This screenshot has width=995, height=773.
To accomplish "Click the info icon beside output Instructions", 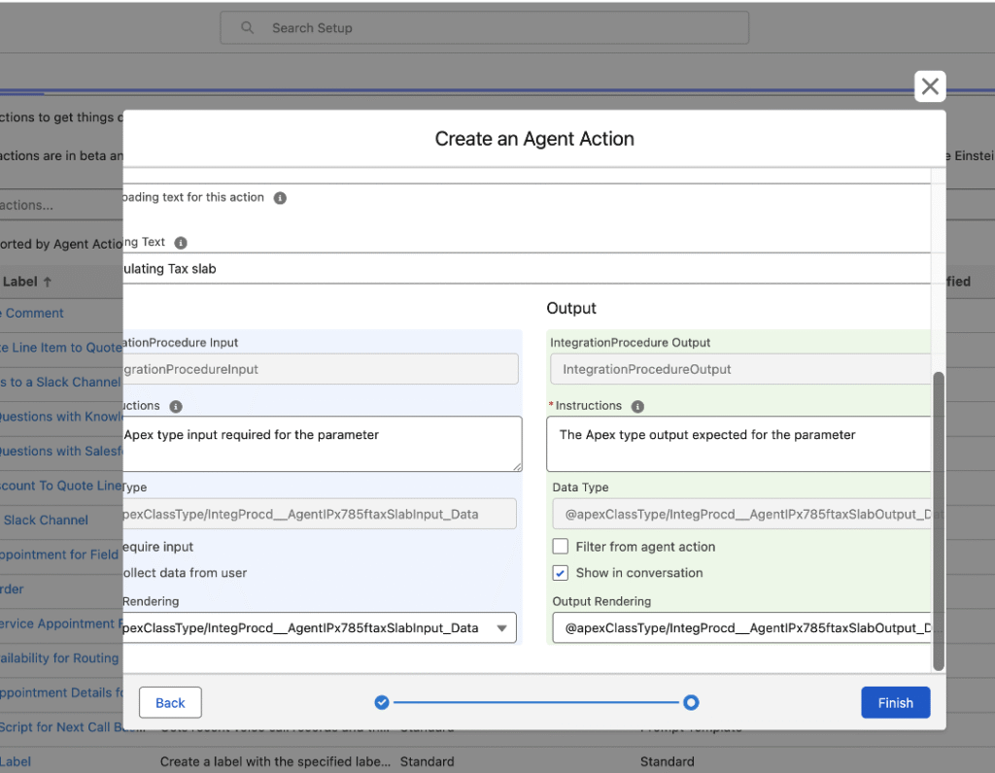I will pos(637,407).
